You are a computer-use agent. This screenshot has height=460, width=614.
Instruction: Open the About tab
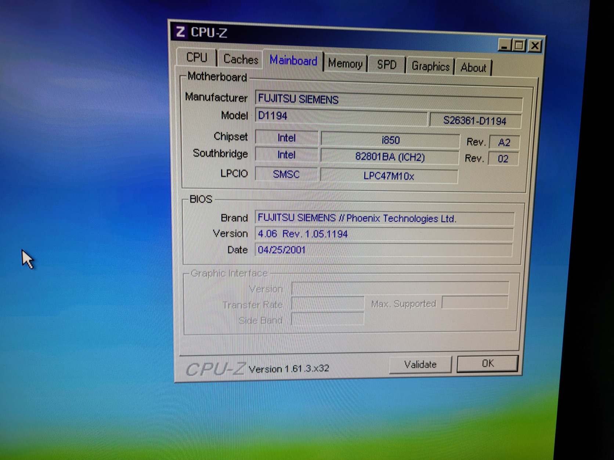(x=473, y=68)
